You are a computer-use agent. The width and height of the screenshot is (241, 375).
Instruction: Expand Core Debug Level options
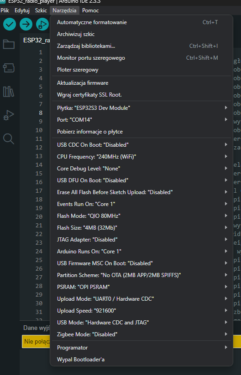pyautogui.click(x=141, y=169)
